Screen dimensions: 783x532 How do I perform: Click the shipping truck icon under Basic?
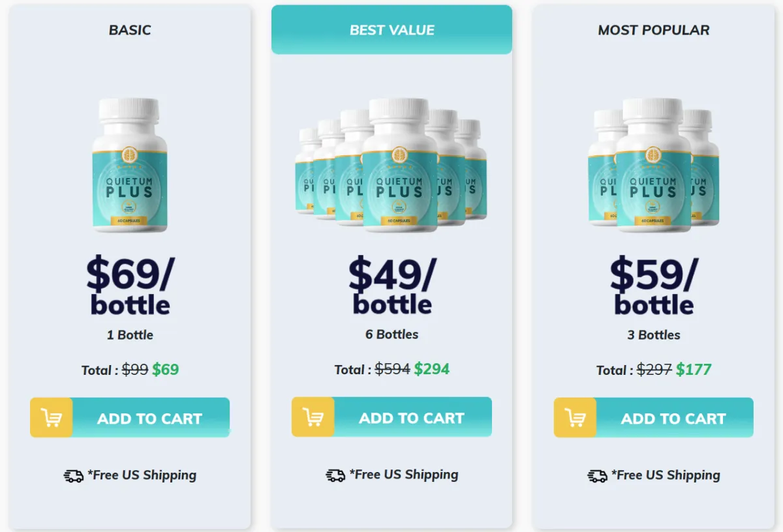pos(74,476)
